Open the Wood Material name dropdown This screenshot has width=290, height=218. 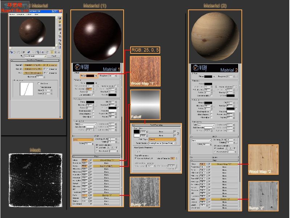tap(35, 56)
